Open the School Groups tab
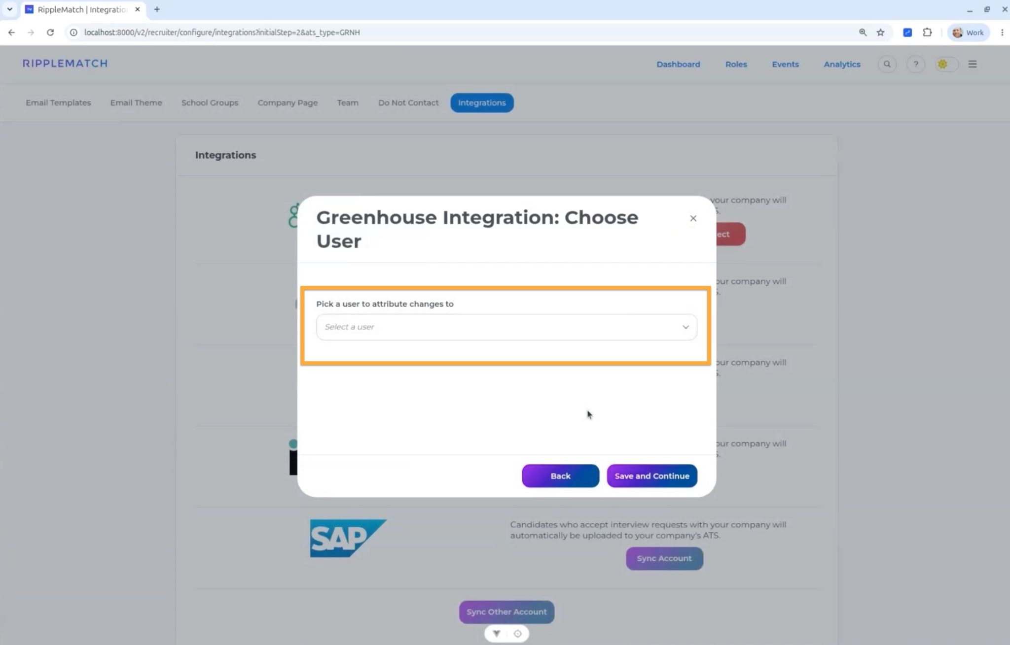The width and height of the screenshot is (1010, 645). (x=210, y=103)
